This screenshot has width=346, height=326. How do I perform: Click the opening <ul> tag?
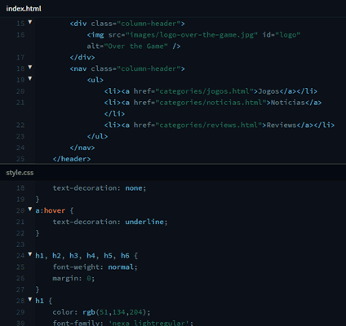pyautogui.click(x=95, y=80)
